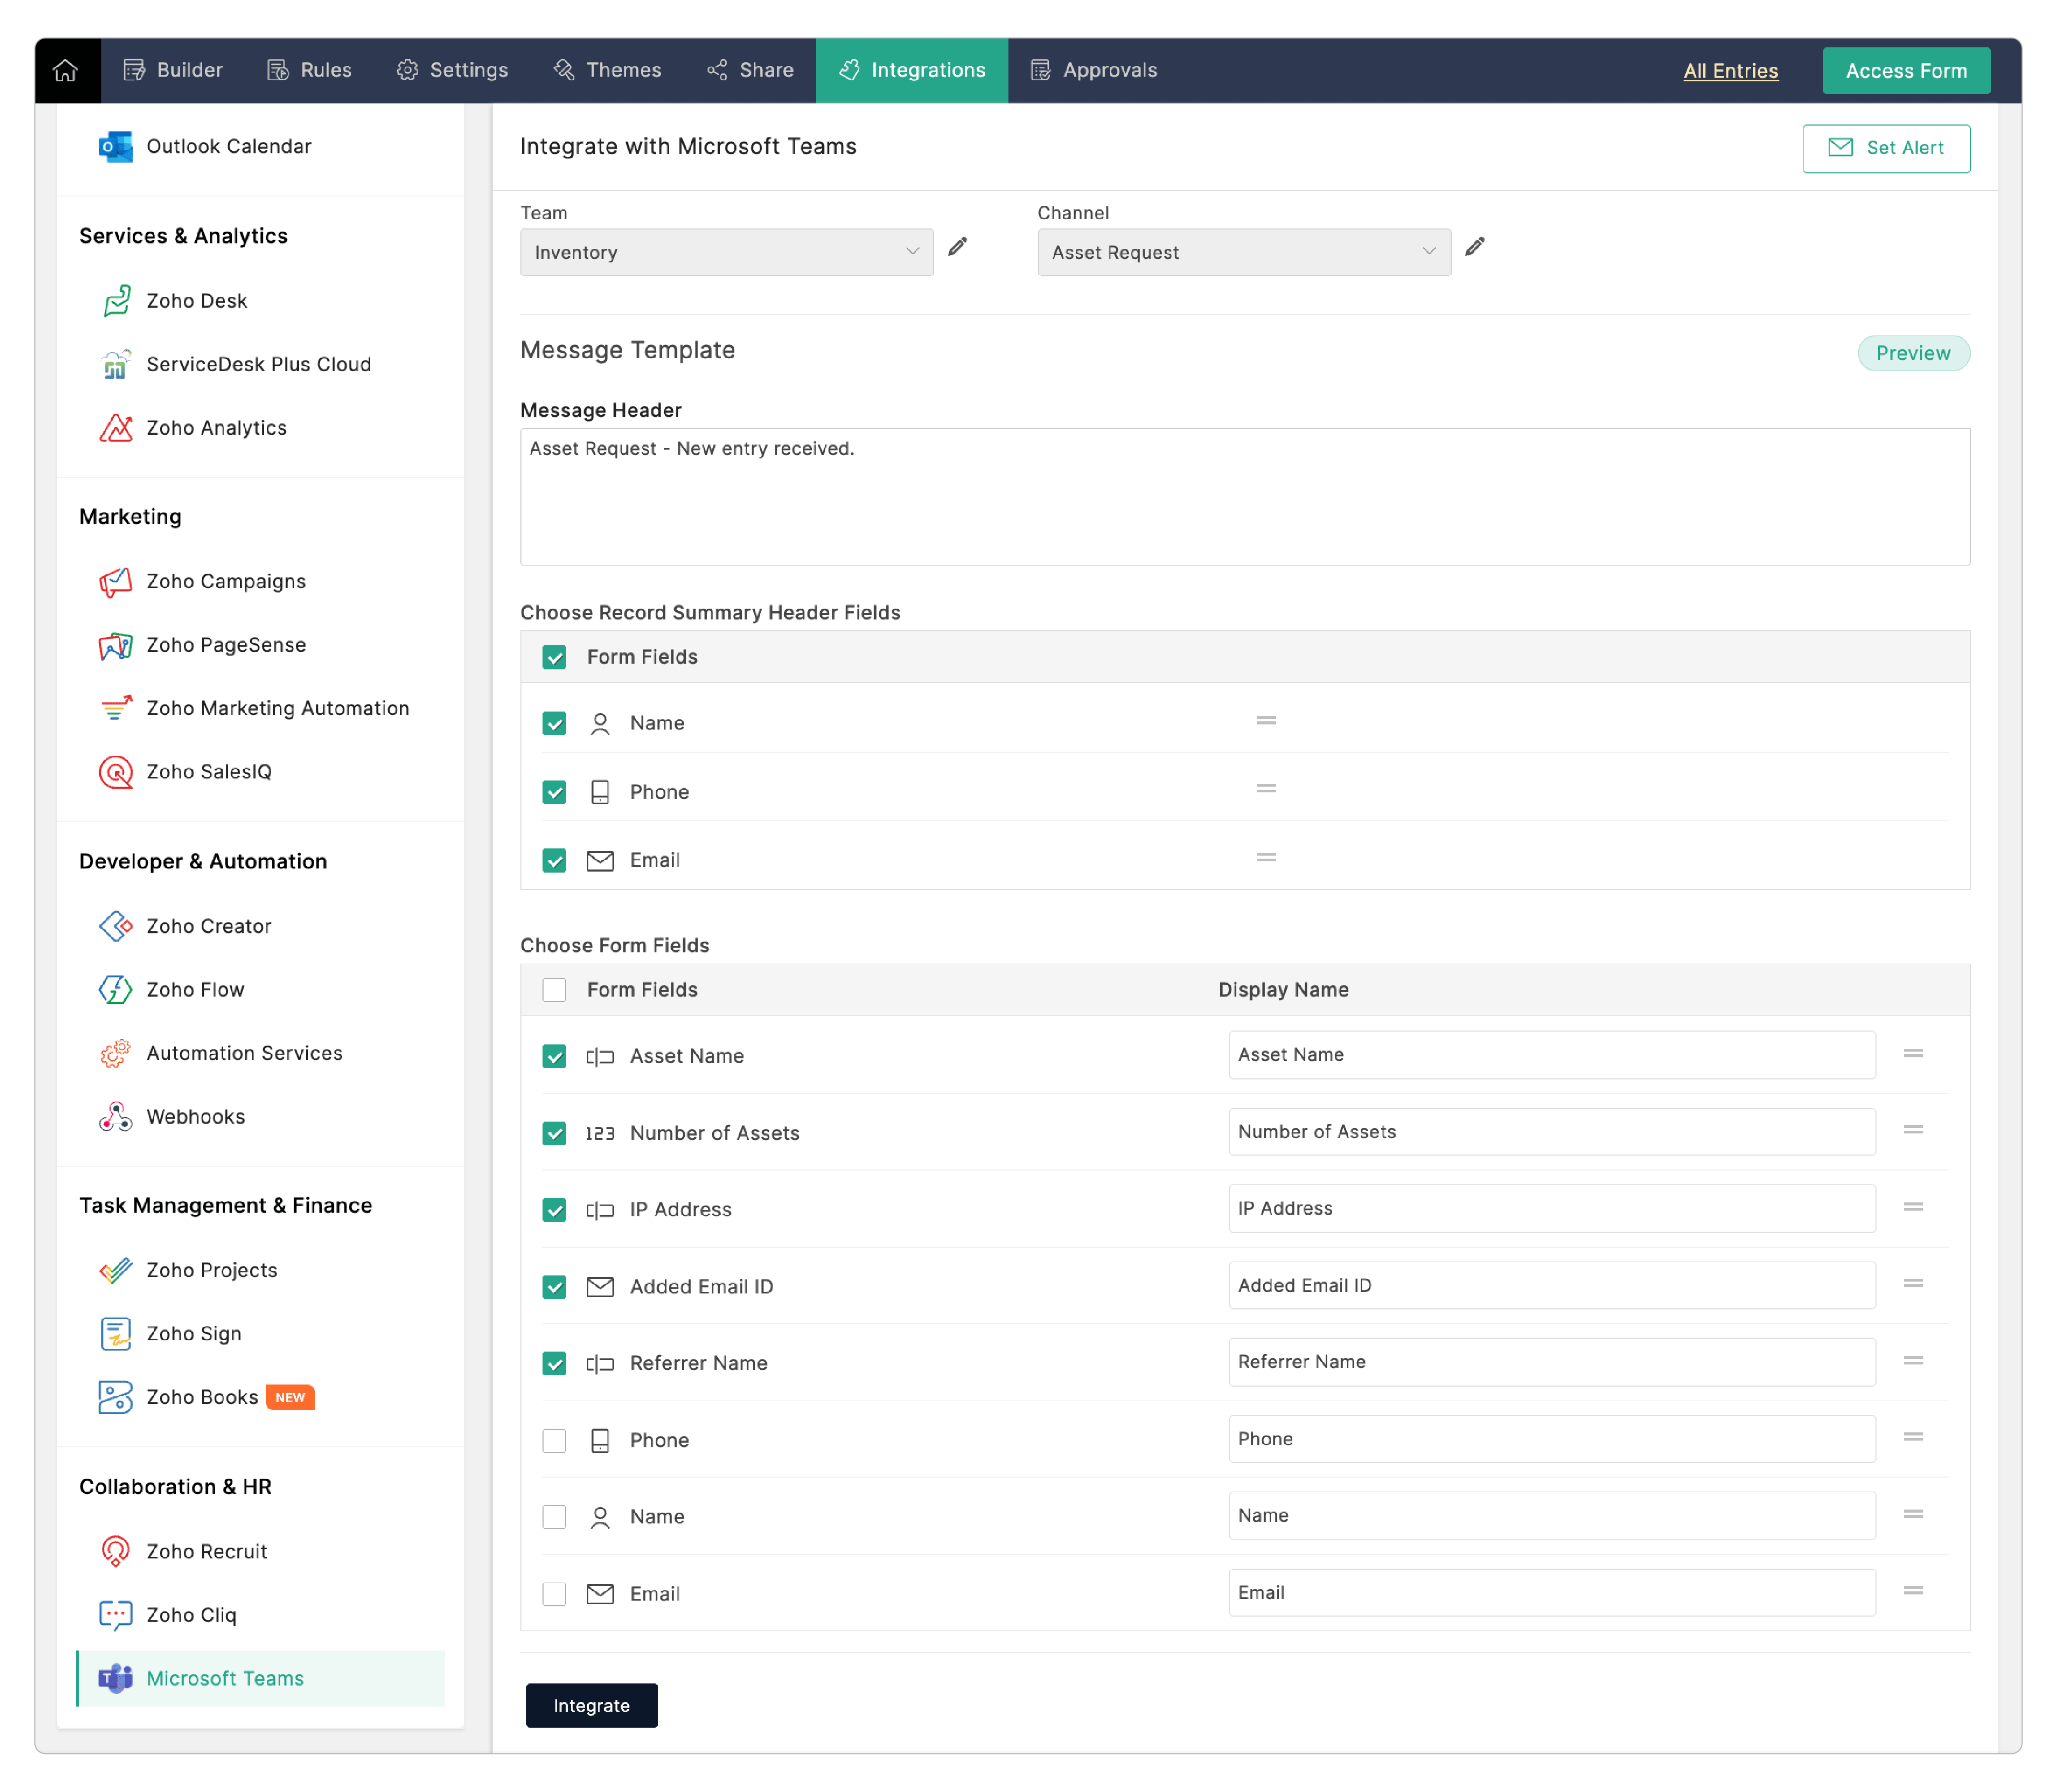Open the Channel dropdown showing Asset Request
2057x1792 pixels.
coord(1242,252)
